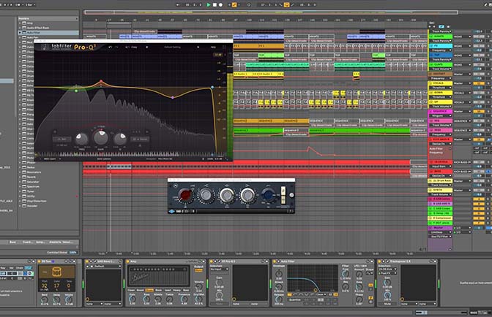Screen dimensions: 492x317
Task: Select the low-pass filter type in Auto Filter
Action: coord(290,294)
